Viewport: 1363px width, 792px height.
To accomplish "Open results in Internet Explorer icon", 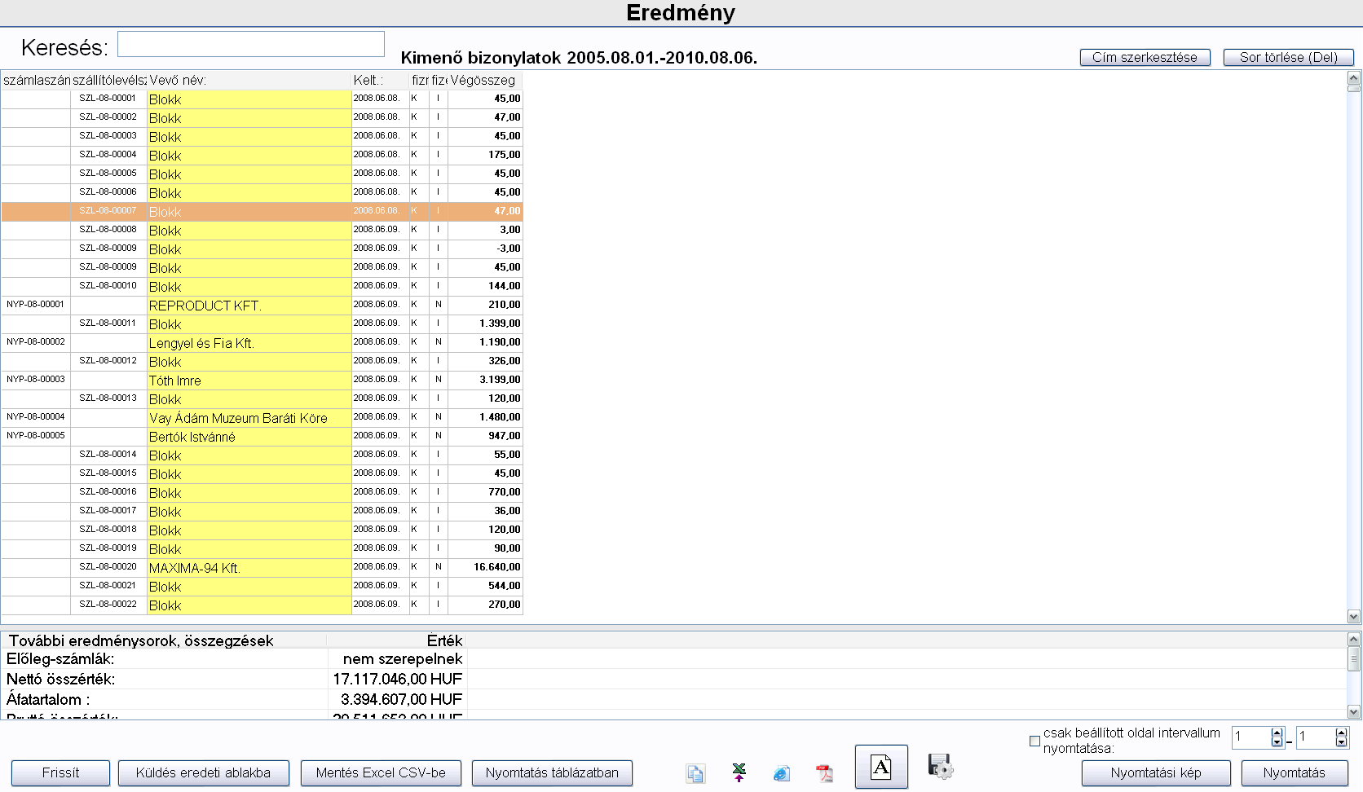I will pos(781,773).
